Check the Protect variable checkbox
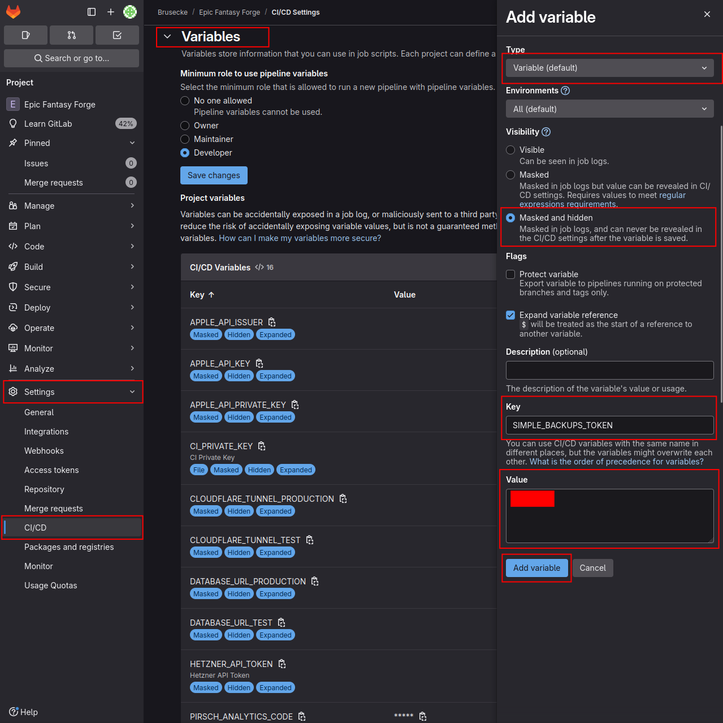This screenshot has height=723, width=723. pyautogui.click(x=510, y=274)
